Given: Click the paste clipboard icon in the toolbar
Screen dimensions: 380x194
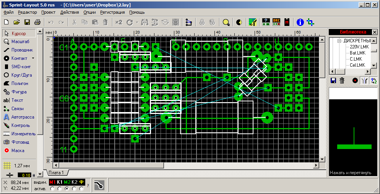Looking at the screenshot, I should tap(95, 22).
